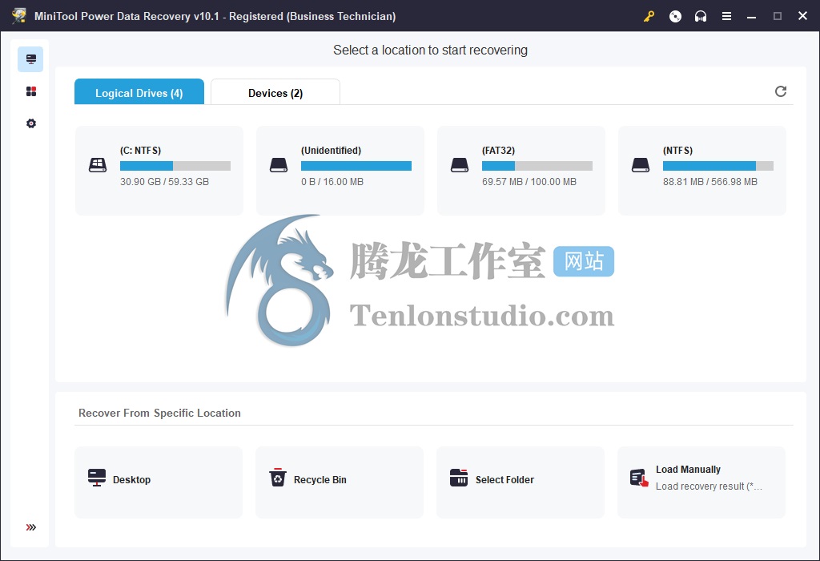This screenshot has width=820, height=561.
Task: Refresh the drive list
Action: (x=780, y=91)
